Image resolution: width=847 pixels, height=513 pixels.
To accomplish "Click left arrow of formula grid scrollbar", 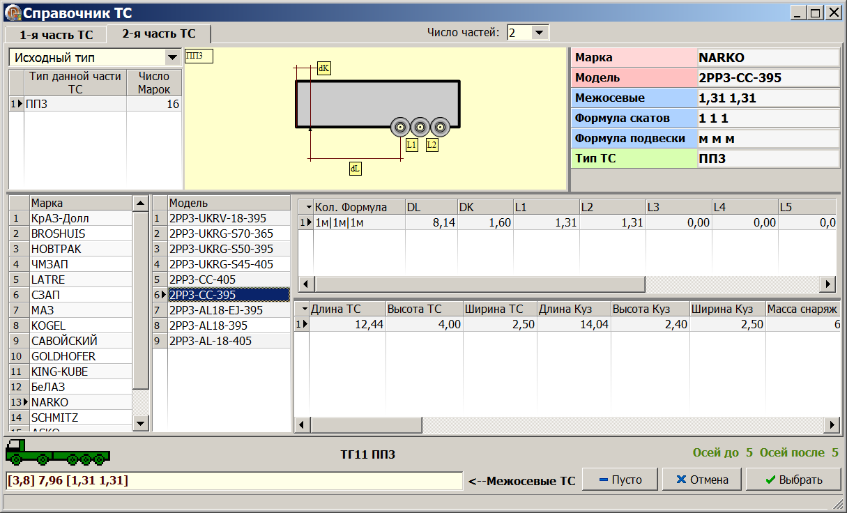I will [307, 284].
